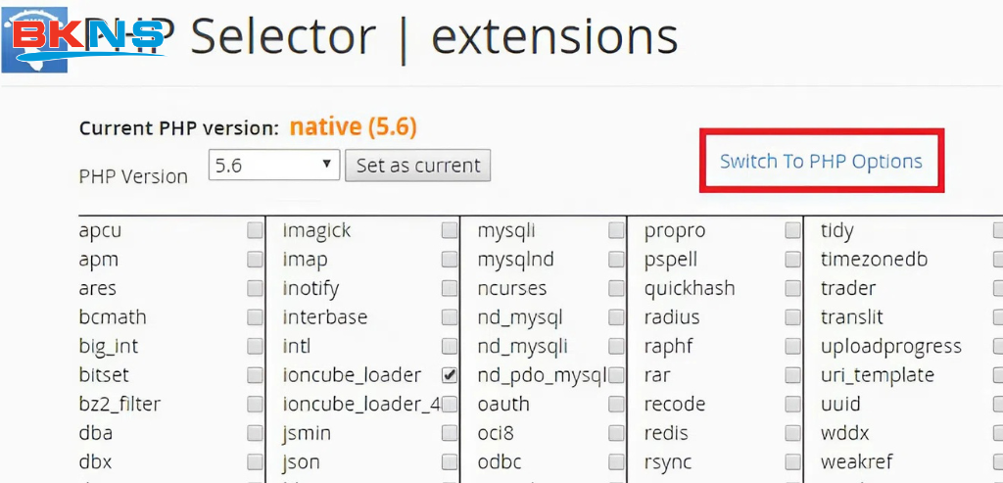Enable the oauth extension checkbox
This screenshot has width=1003, height=483.
(617, 405)
